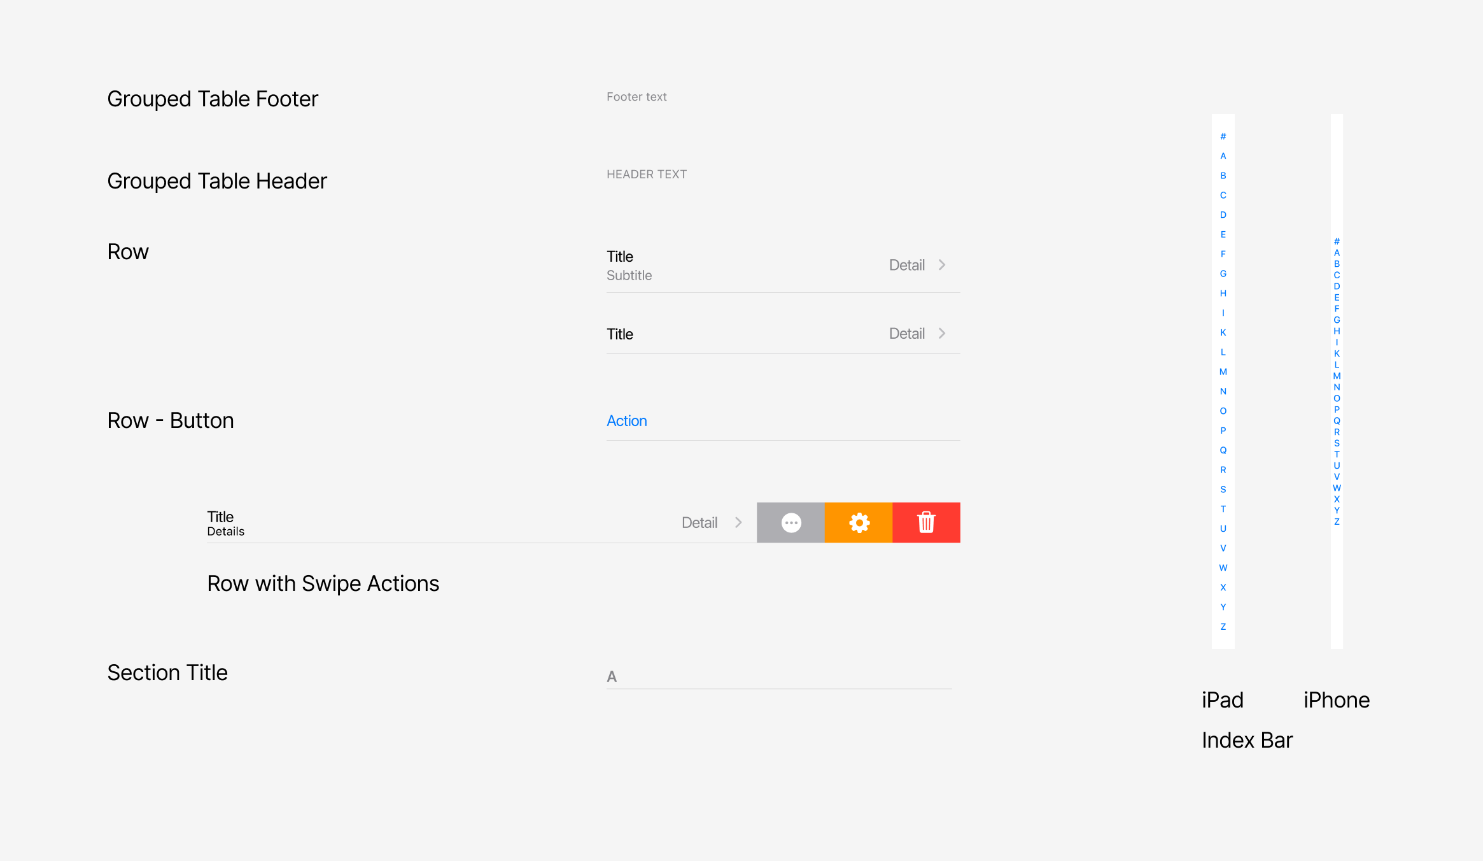The height and width of the screenshot is (861, 1483).
Task: Jump to letter W in iPhone index bar
Action: [1337, 488]
